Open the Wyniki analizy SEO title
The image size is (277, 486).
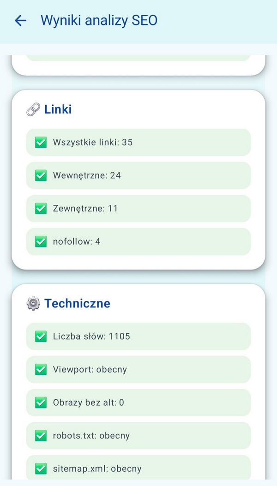click(x=99, y=20)
